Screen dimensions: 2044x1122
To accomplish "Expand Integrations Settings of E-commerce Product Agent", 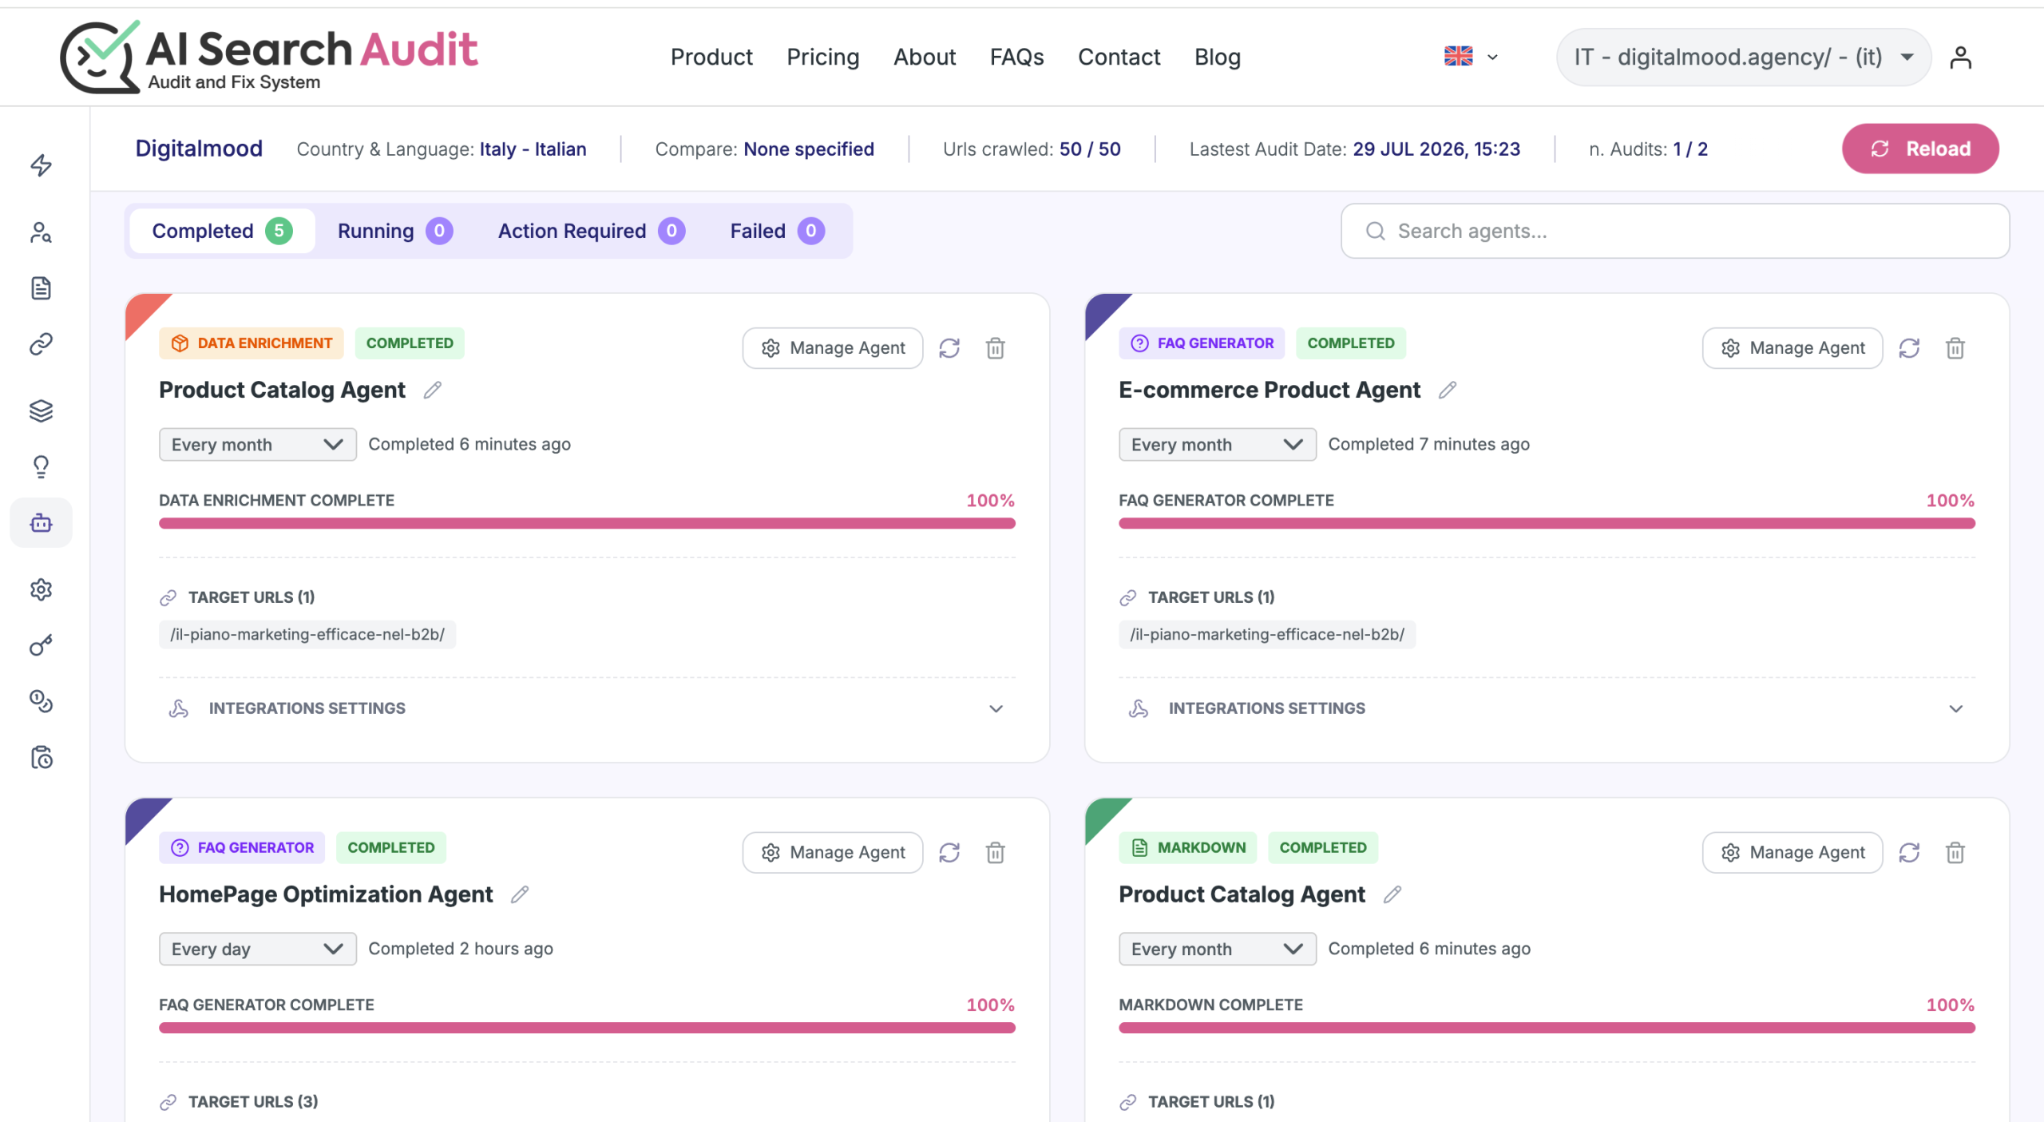I will 1547,708.
